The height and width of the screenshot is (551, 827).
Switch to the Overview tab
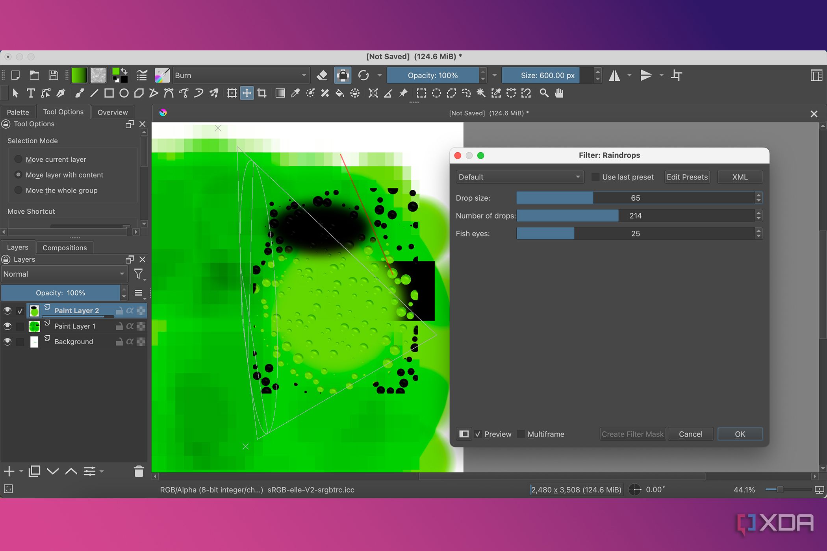[x=113, y=112]
